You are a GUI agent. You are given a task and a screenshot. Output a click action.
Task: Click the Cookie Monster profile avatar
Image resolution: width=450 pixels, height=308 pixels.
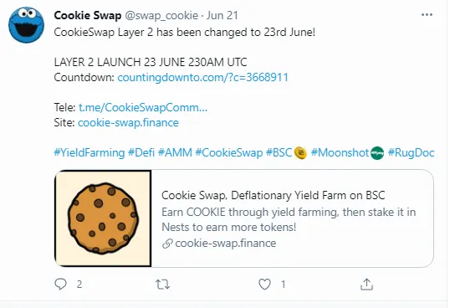27,25
